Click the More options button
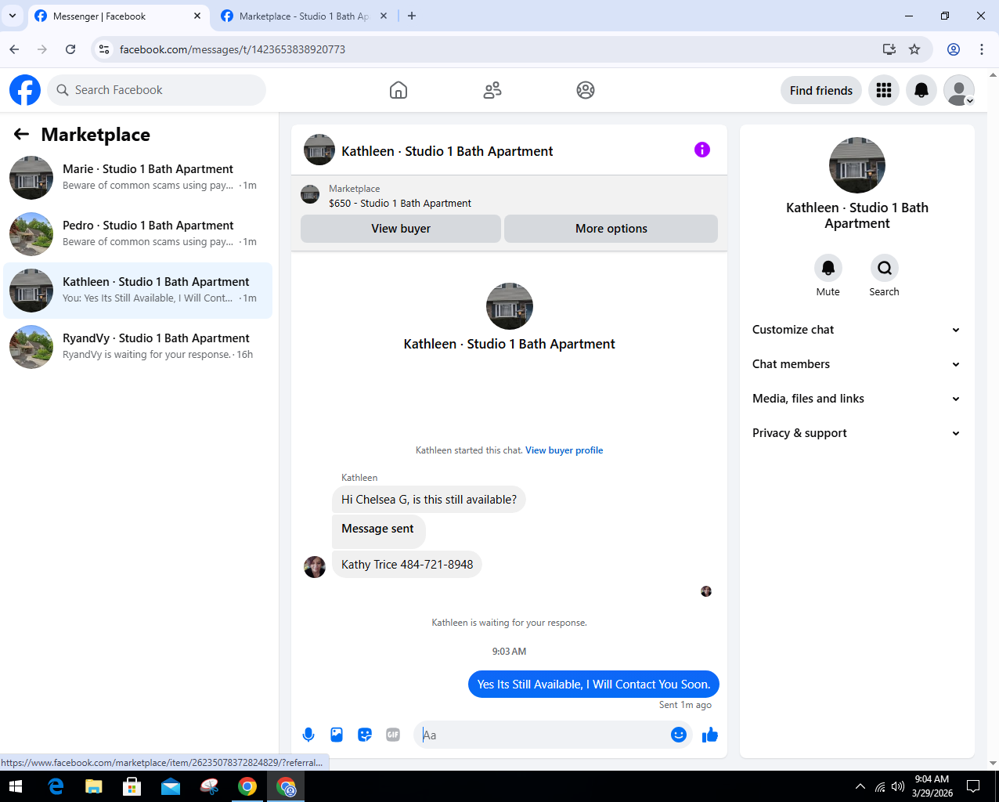 pos(611,229)
